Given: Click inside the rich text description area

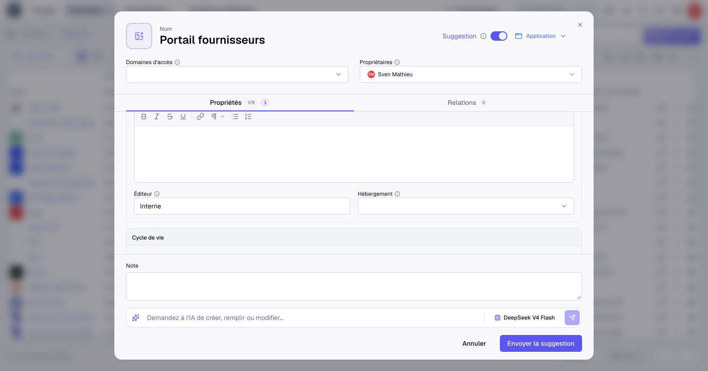Looking at the screenshot, I should tap(354, 154).
